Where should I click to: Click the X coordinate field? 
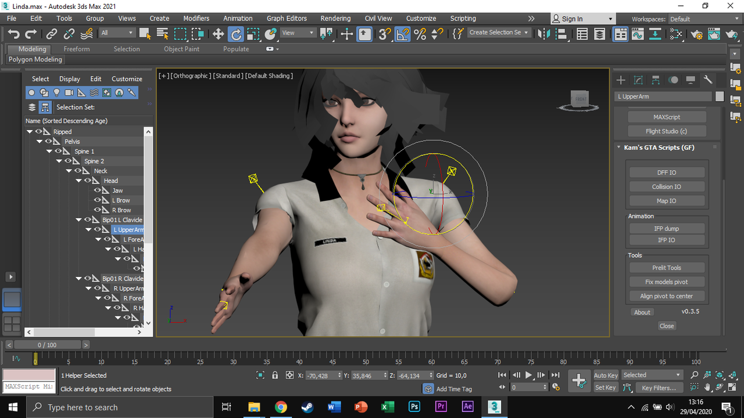pyautogui.click(x=324, y=376)
